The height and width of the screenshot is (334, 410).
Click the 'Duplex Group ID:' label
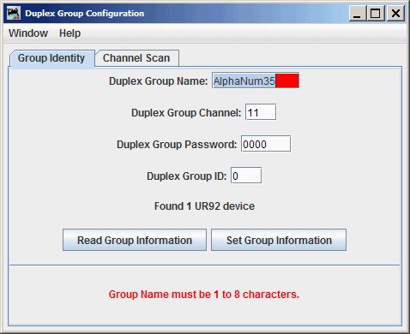(187, 176)
